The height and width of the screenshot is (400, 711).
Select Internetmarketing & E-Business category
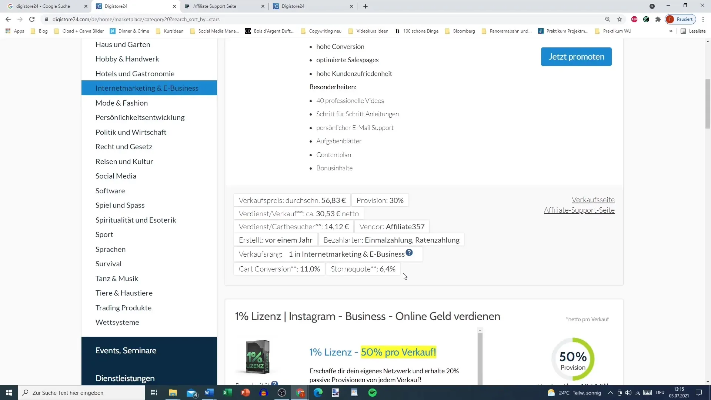tap(149, 88)
